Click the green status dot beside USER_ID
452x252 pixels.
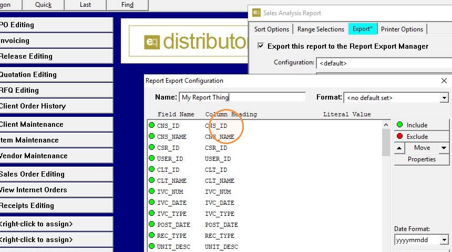tap(151, 158)
